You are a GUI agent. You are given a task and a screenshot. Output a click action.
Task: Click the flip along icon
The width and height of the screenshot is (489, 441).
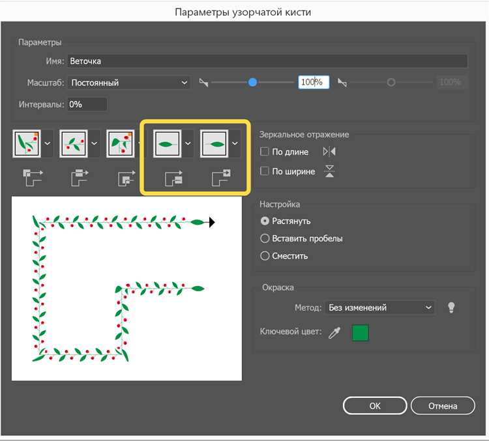click(x=329, y=152)
